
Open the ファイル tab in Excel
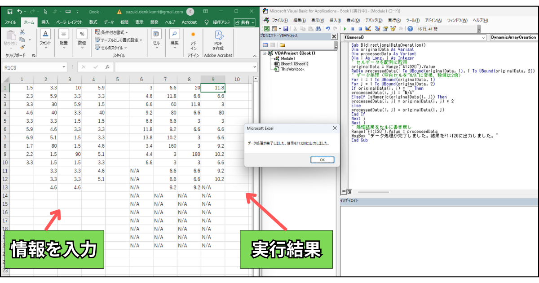click(10, 22)
